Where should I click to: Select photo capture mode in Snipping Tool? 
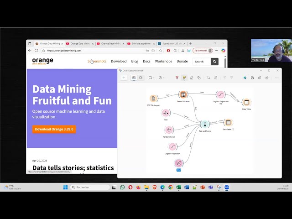point(134,78)
